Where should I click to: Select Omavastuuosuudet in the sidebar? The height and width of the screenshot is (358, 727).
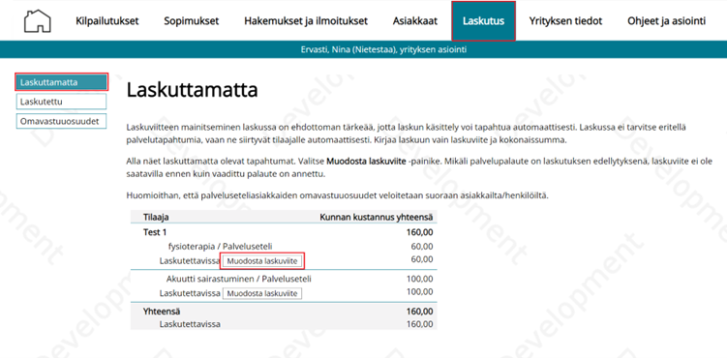coord(62,121)
